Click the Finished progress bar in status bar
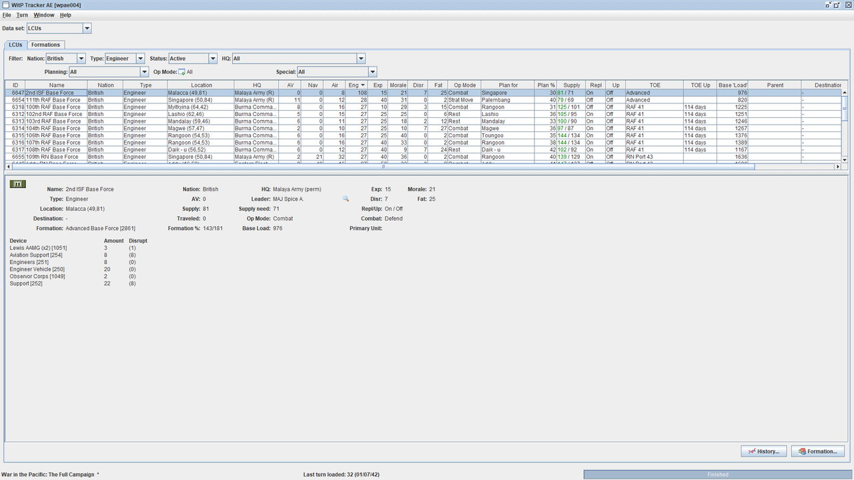 tap(718, 475)
